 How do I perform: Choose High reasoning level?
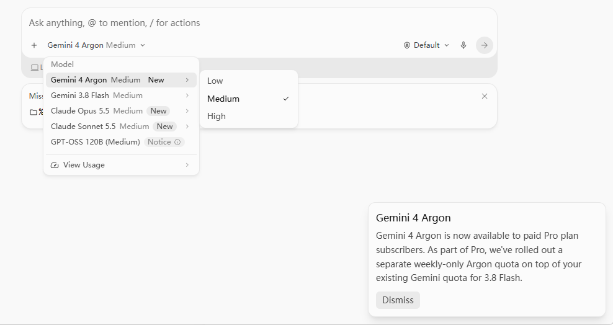click(x=249, y=117)
